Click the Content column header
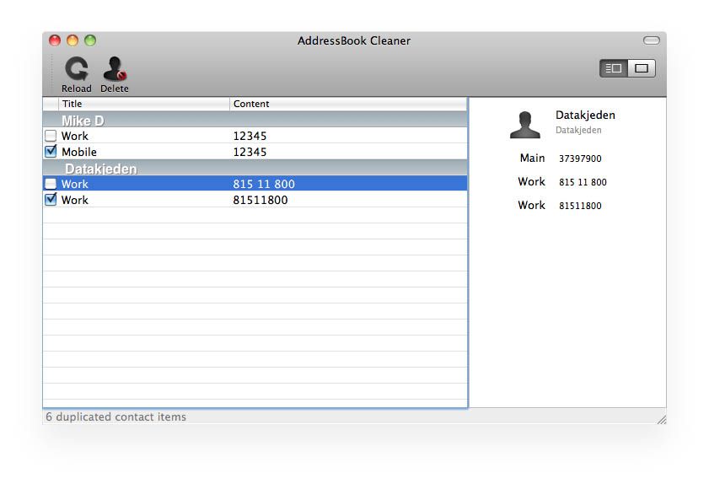 (x=348, y=104)
